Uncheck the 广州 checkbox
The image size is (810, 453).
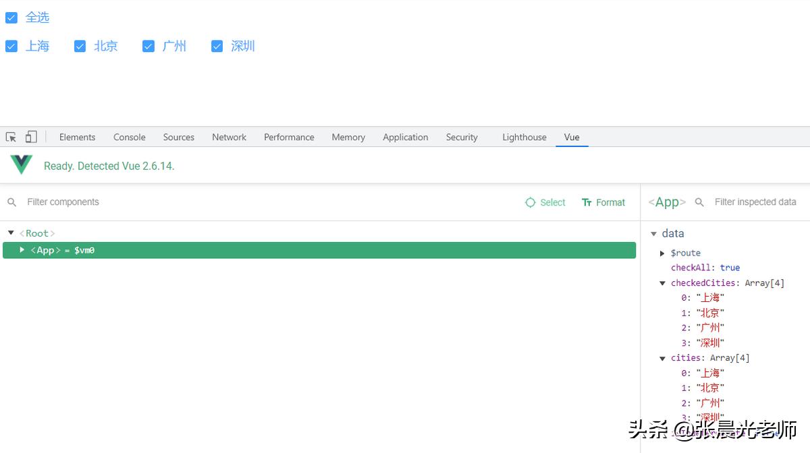point(148,46)
